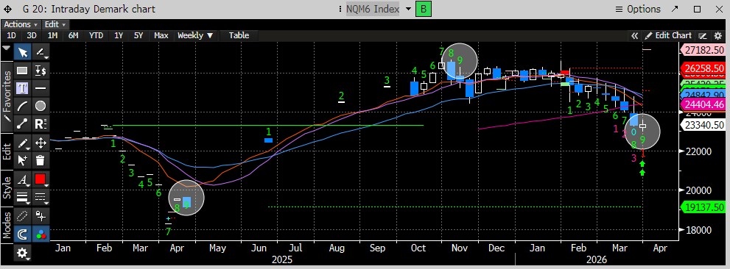Open the Modes side tab
Viewport: 730px width, 269px height.
pos(7,225)
